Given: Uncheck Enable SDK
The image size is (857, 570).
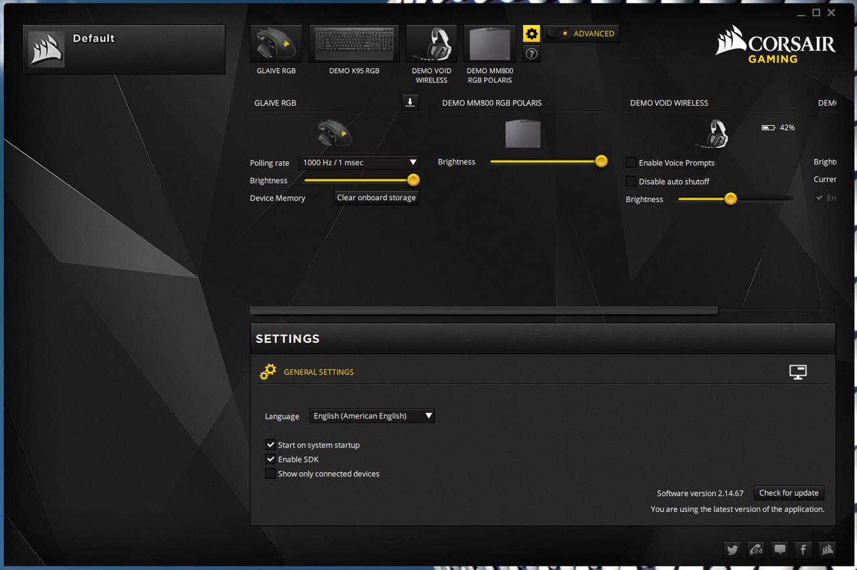Looking at the screenshot, I should [x=270, y=459].
